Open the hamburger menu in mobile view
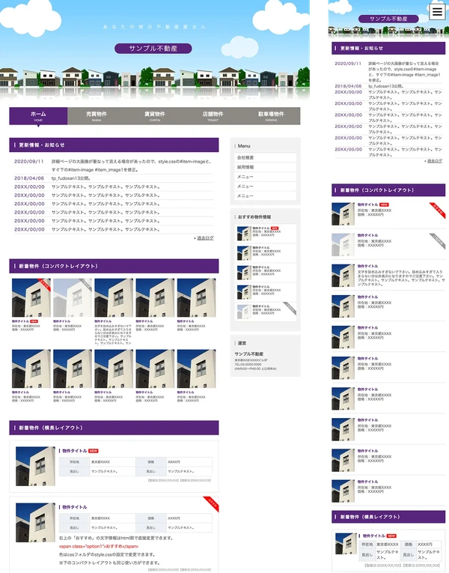The image size is (449, 573). [437, 10]
